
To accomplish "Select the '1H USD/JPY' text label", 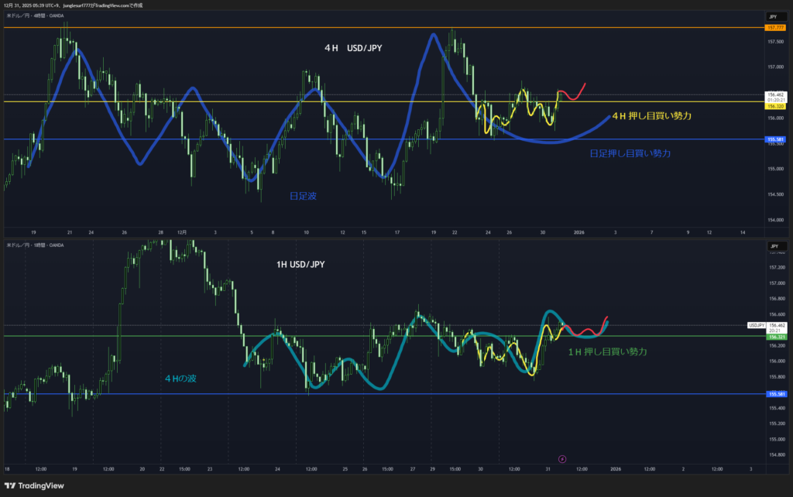I will [x=300, y=265].
